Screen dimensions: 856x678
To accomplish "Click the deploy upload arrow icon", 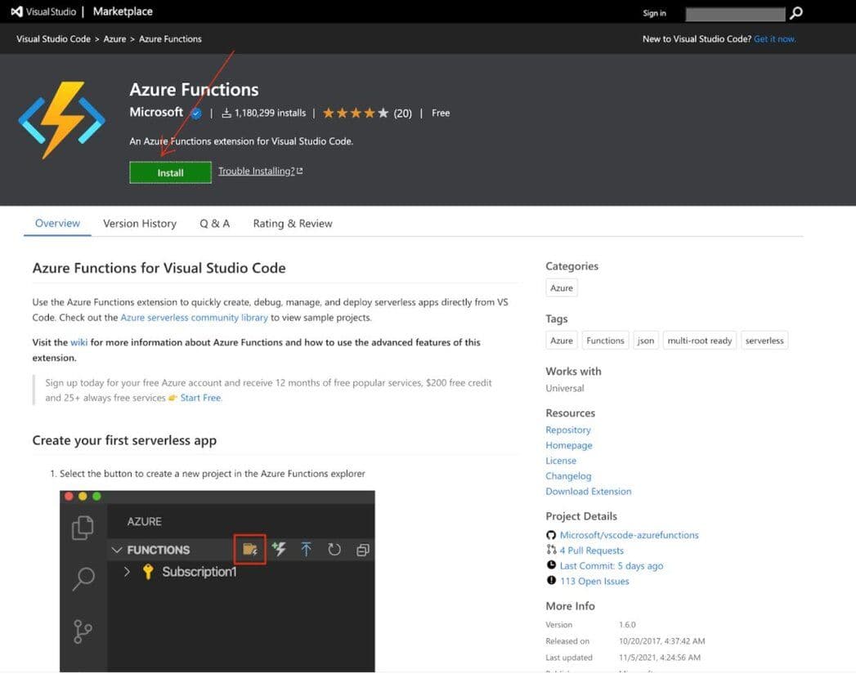I will 307,550.
